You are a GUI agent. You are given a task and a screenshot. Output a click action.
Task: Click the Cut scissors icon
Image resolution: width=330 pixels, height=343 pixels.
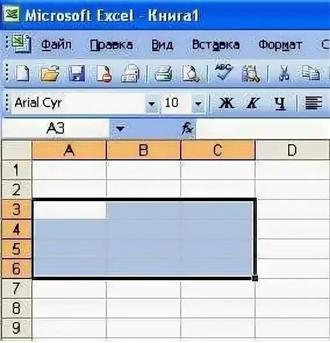coord(284,73)
